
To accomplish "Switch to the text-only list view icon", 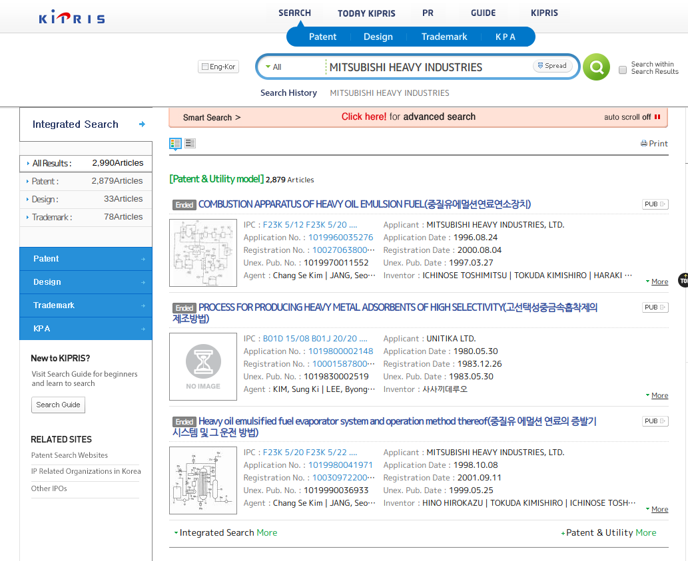I will pyautogui.click(x=190, y=143).
